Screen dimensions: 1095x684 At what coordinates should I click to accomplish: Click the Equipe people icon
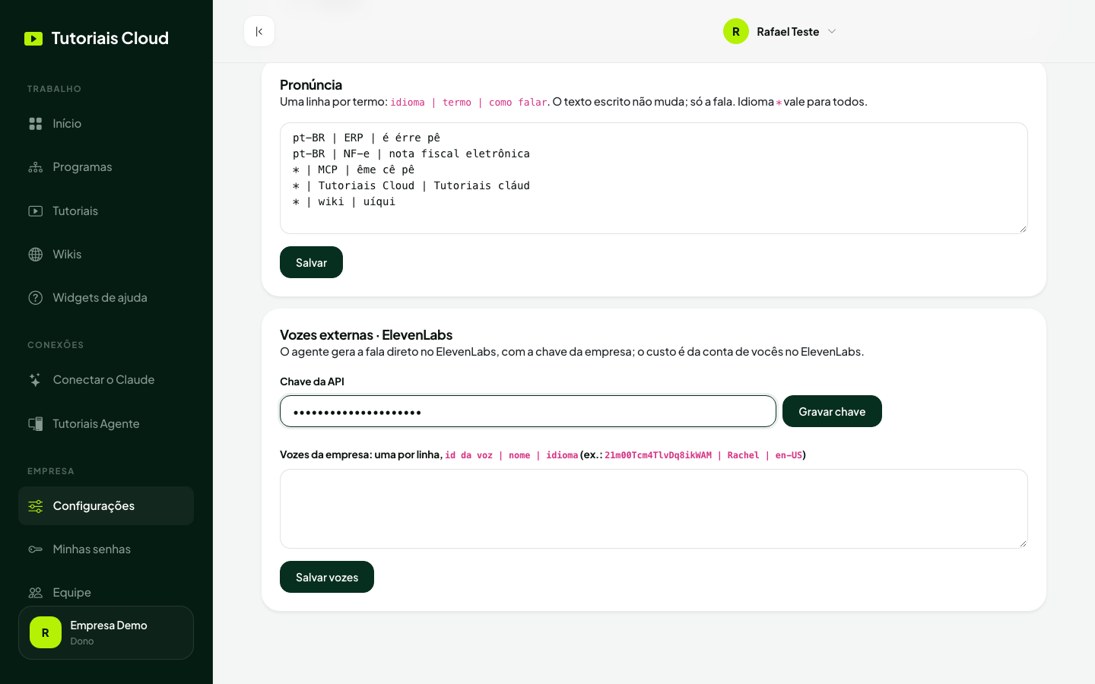pos(36,593)
